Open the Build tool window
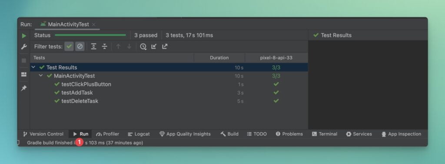Image resolution: width=445 pixels, height=164 pixels. [x=229, y=134]
